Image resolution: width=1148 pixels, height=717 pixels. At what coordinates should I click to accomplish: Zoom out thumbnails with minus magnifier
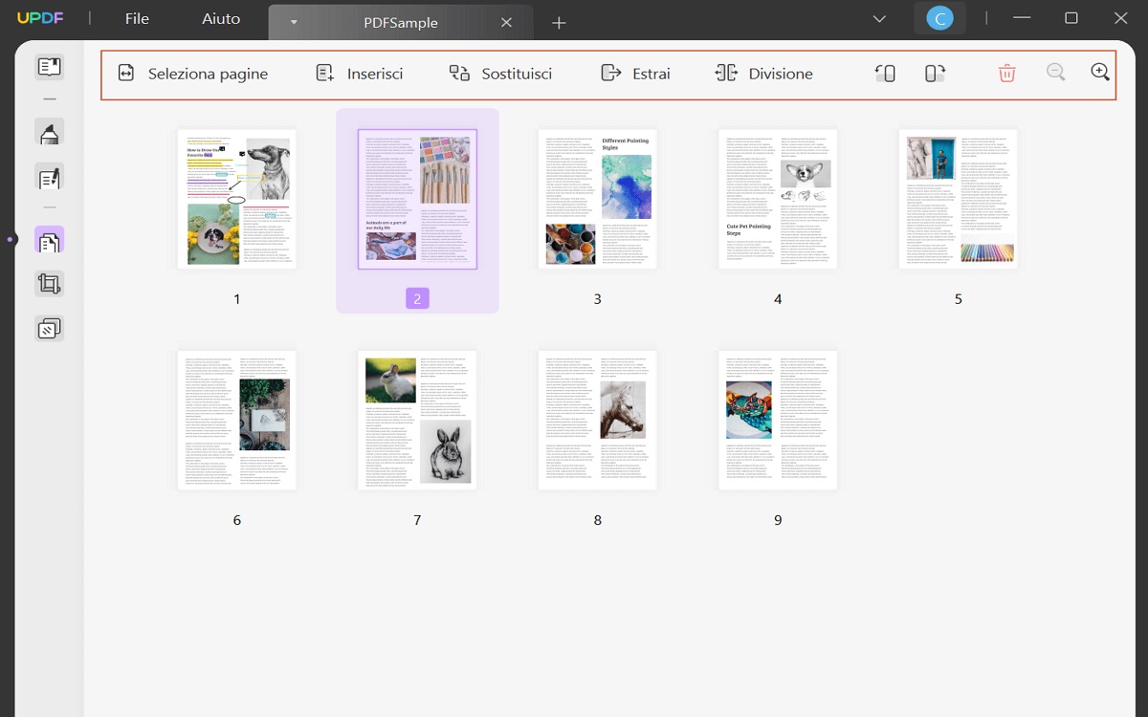(1056, 73)
